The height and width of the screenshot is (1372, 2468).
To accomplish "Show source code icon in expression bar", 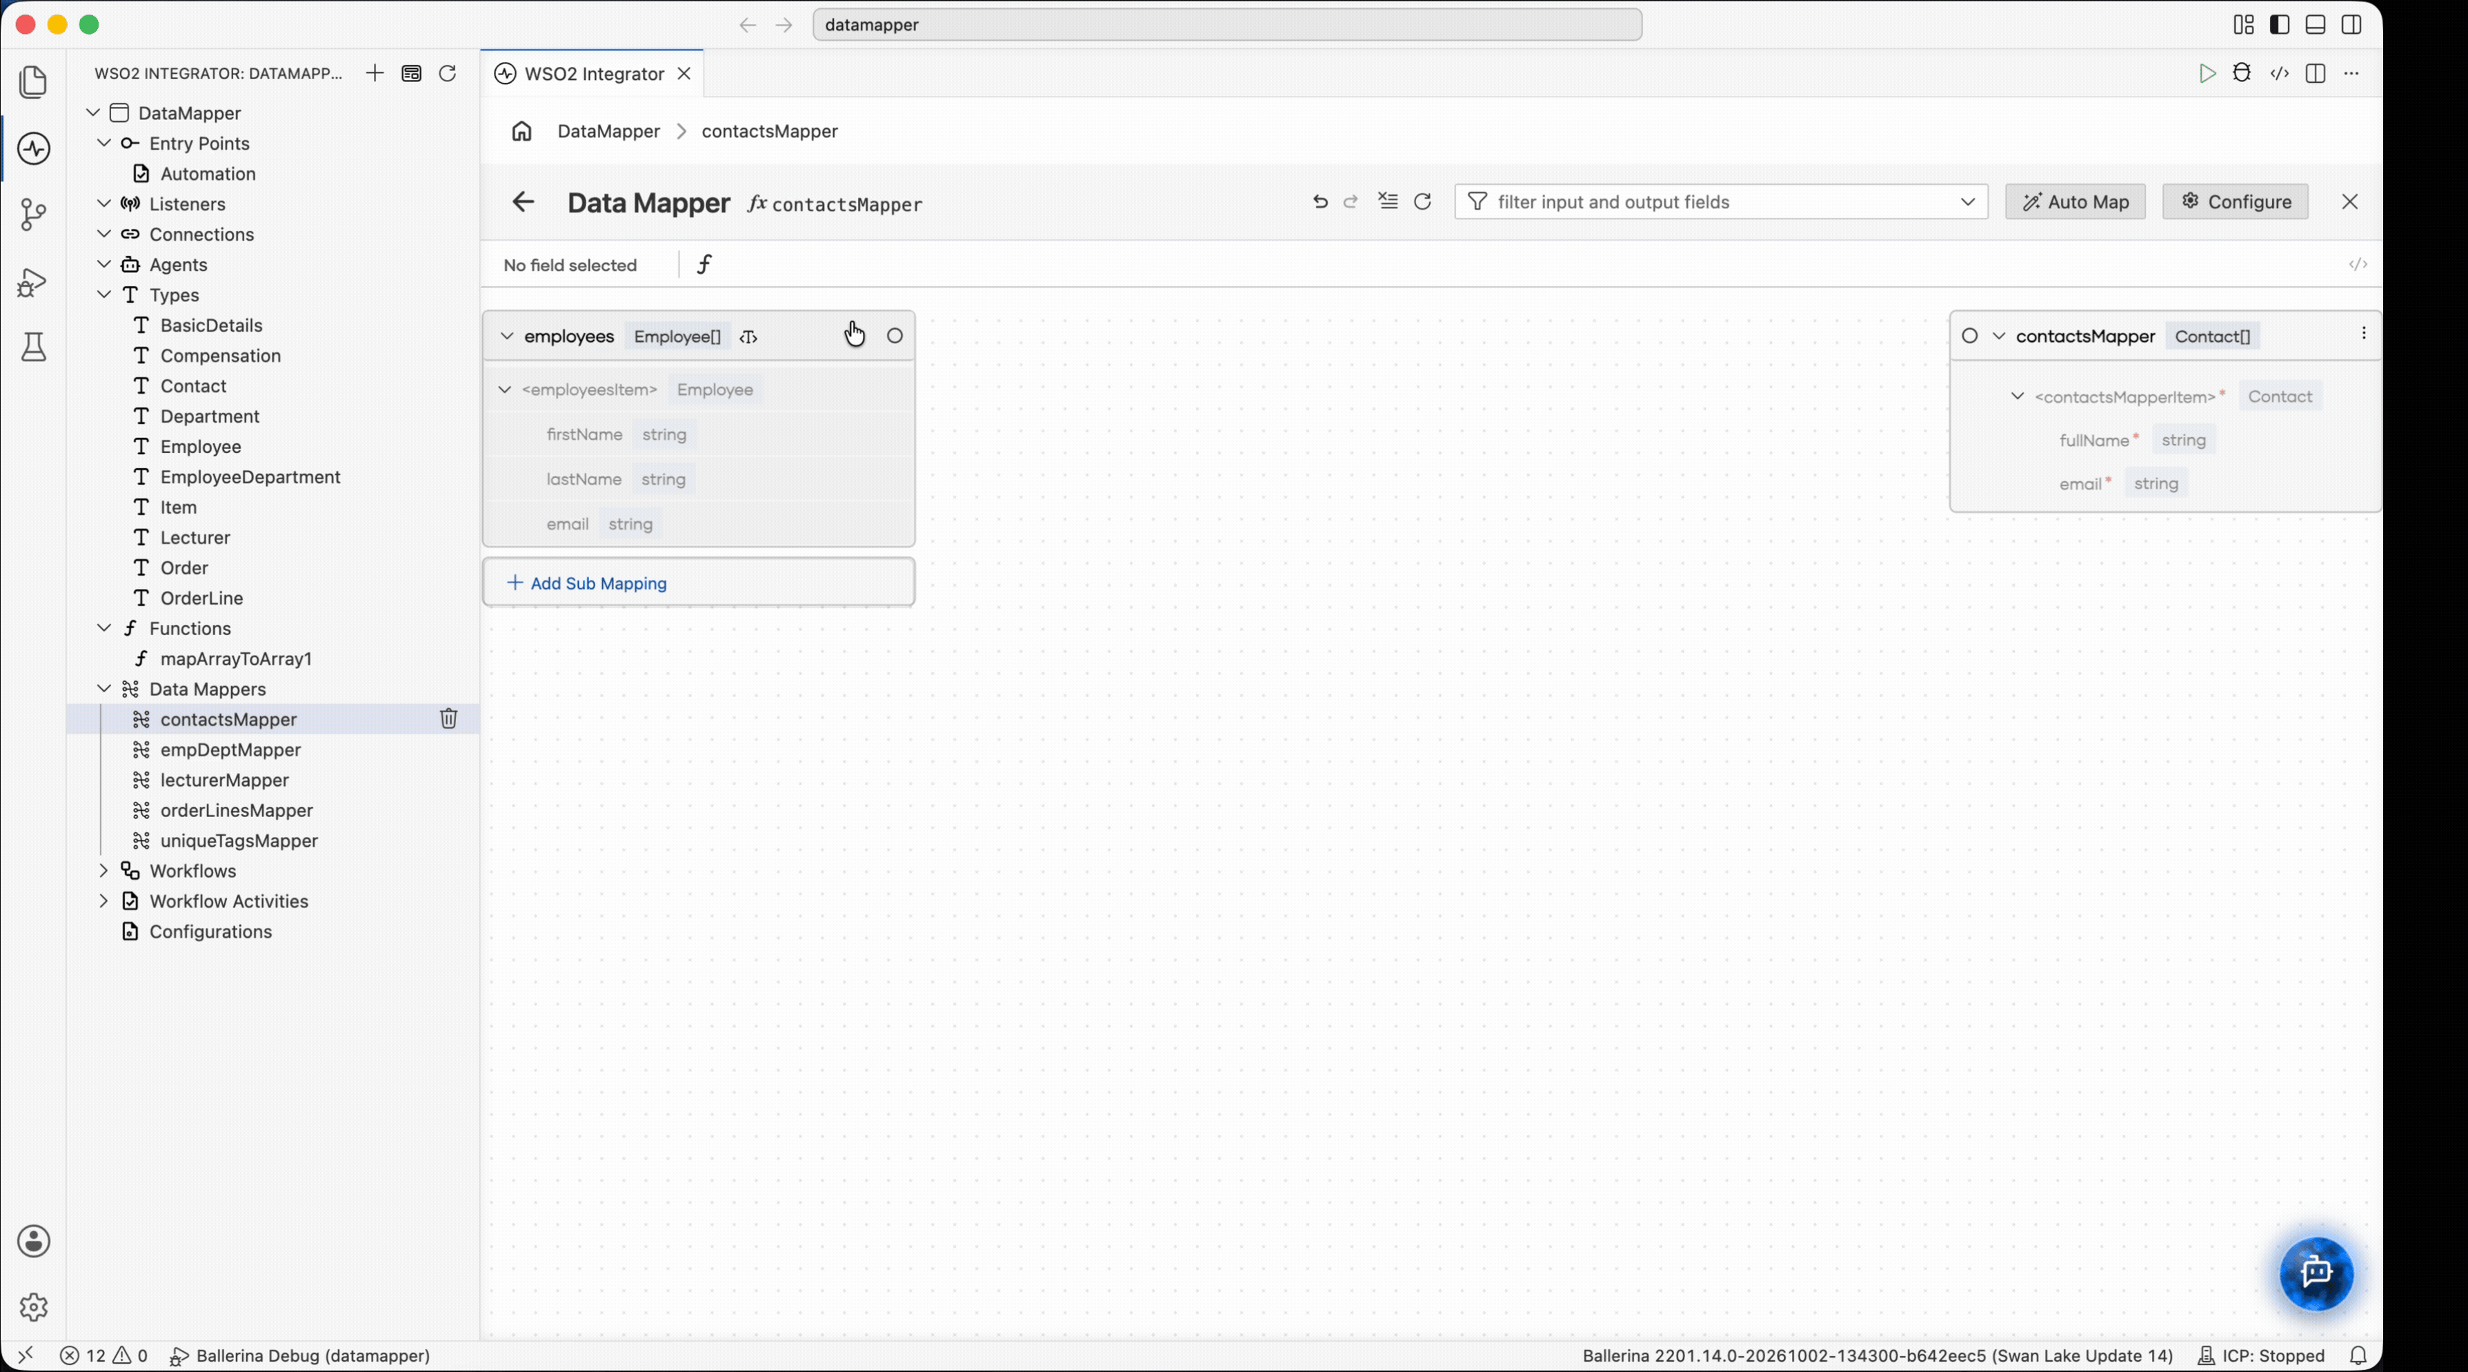I will [x=2358, y=264].
